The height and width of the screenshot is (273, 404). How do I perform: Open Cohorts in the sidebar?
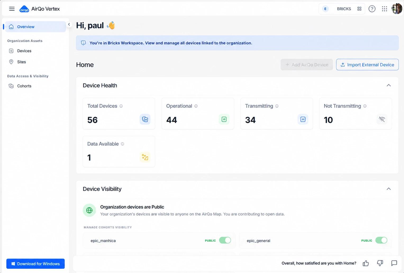click(35, 86)
